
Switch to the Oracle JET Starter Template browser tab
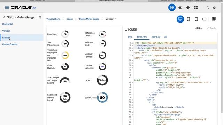click(184, 1)
